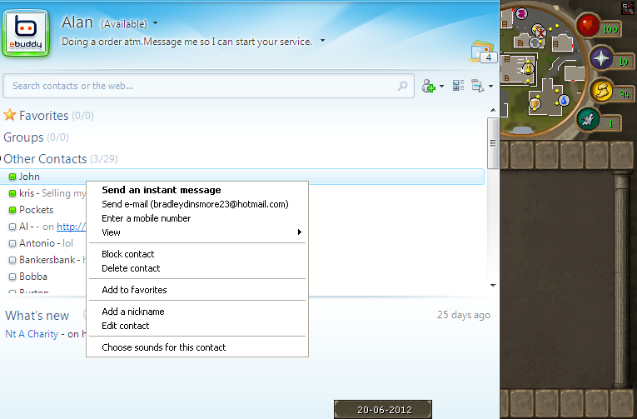Choose Add a nickname
This screenshot has width=637, height=419.
coord(197,312)
